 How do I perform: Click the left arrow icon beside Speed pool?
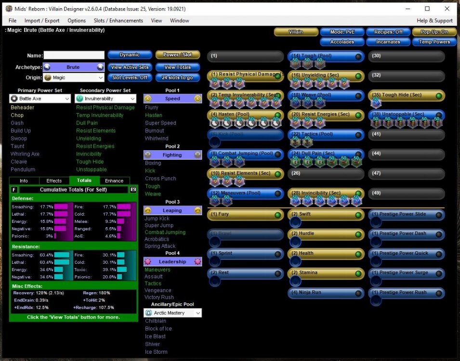148,99
